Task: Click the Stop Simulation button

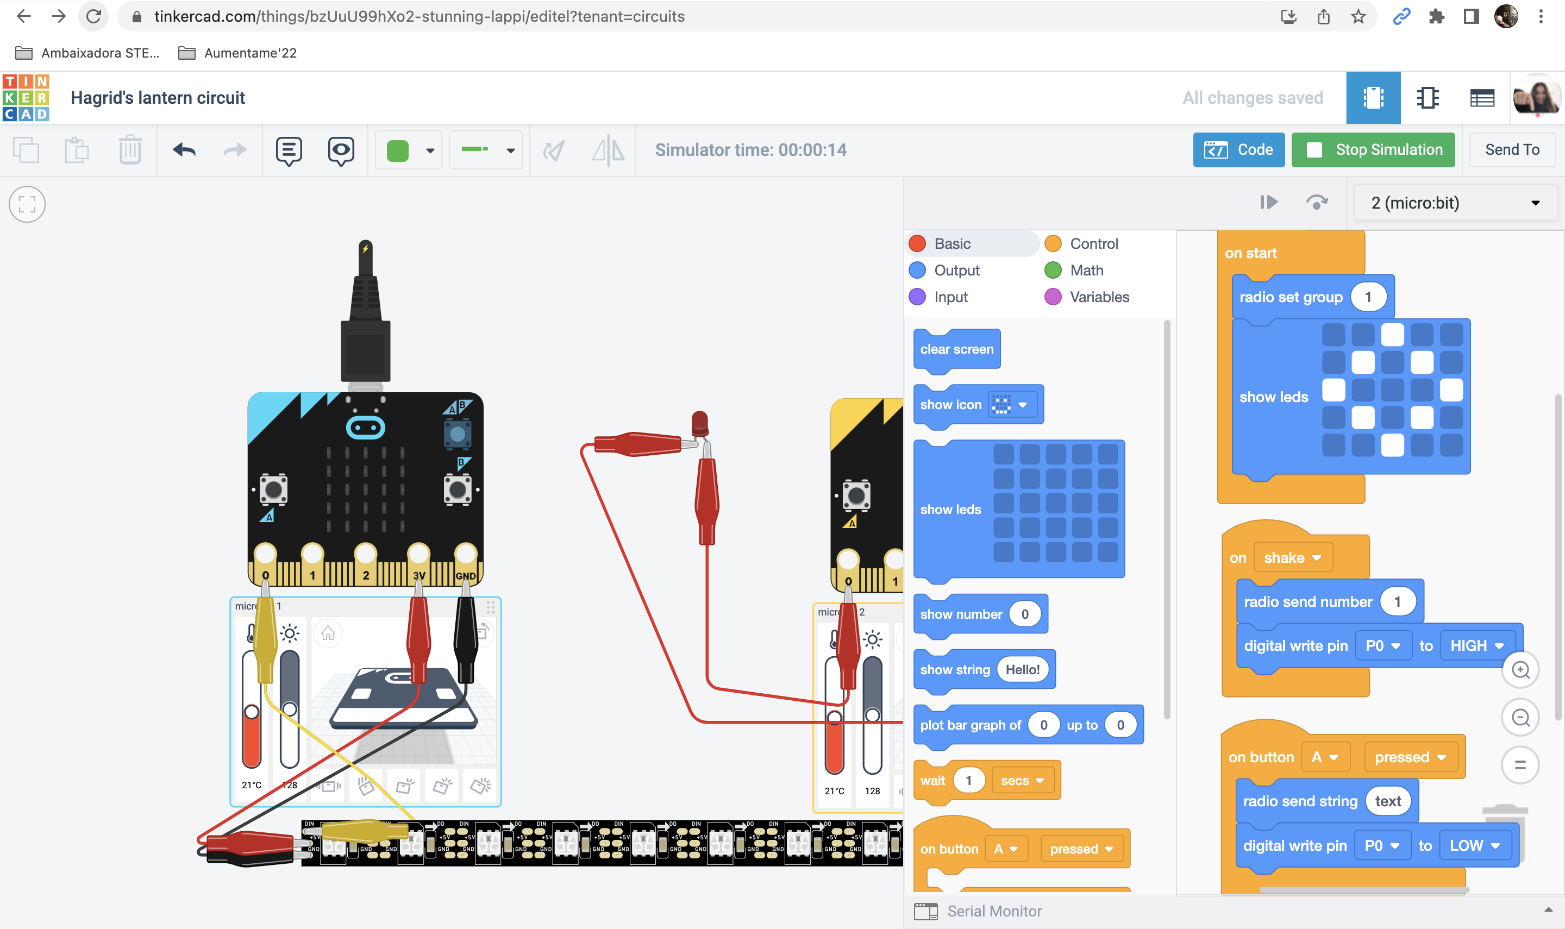Action: (1373, 150)
